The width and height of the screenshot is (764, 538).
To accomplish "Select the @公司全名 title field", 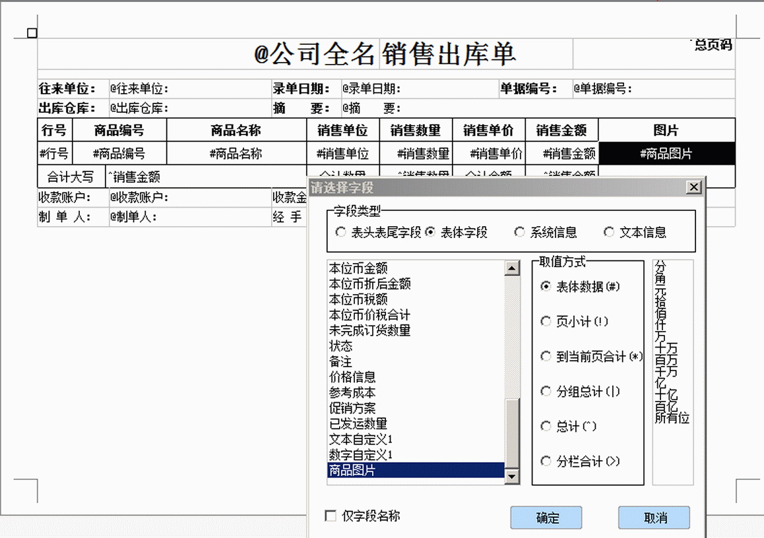I will (315, 54).
